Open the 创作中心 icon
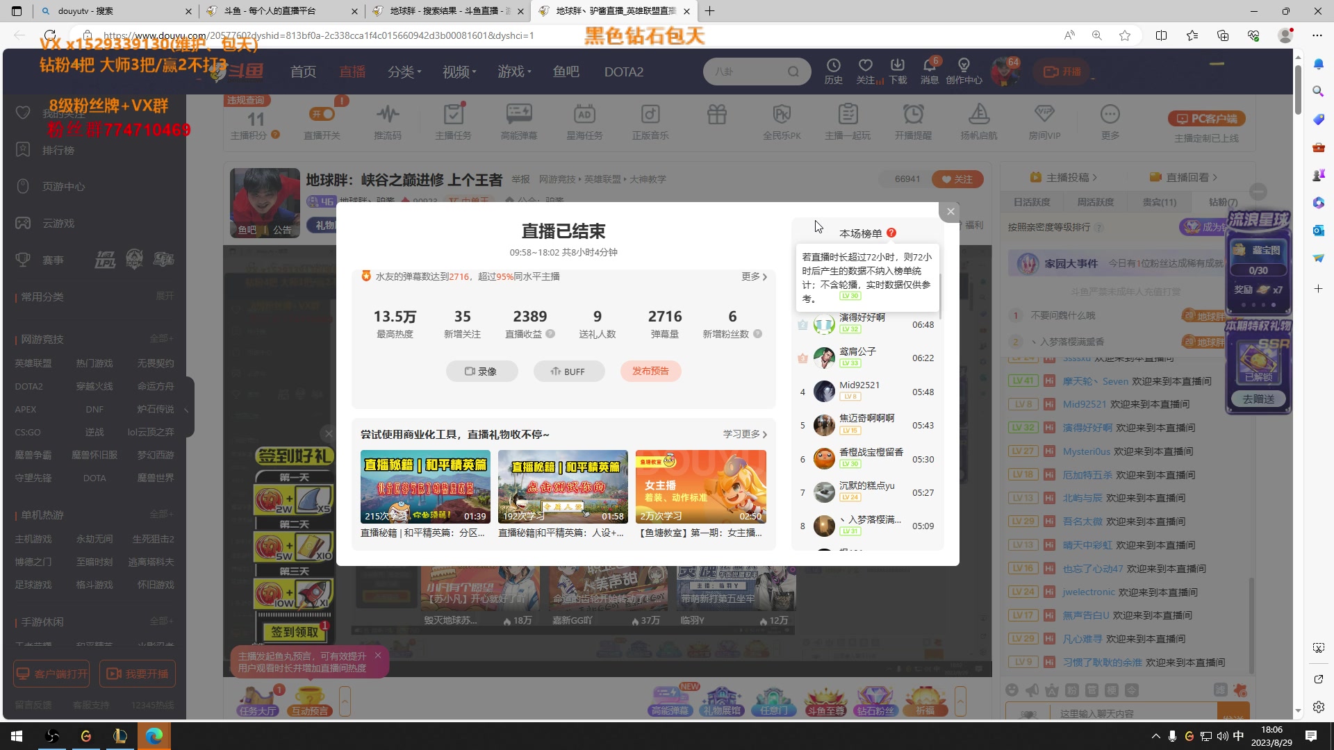1334x750 pixels. (x=964, y=71)
